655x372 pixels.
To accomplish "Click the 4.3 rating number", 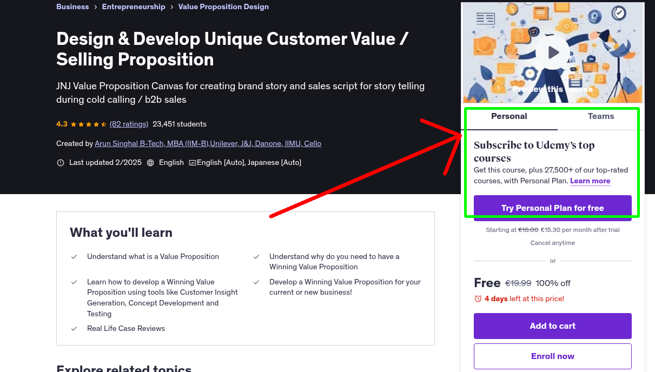I will pos(62,124).
